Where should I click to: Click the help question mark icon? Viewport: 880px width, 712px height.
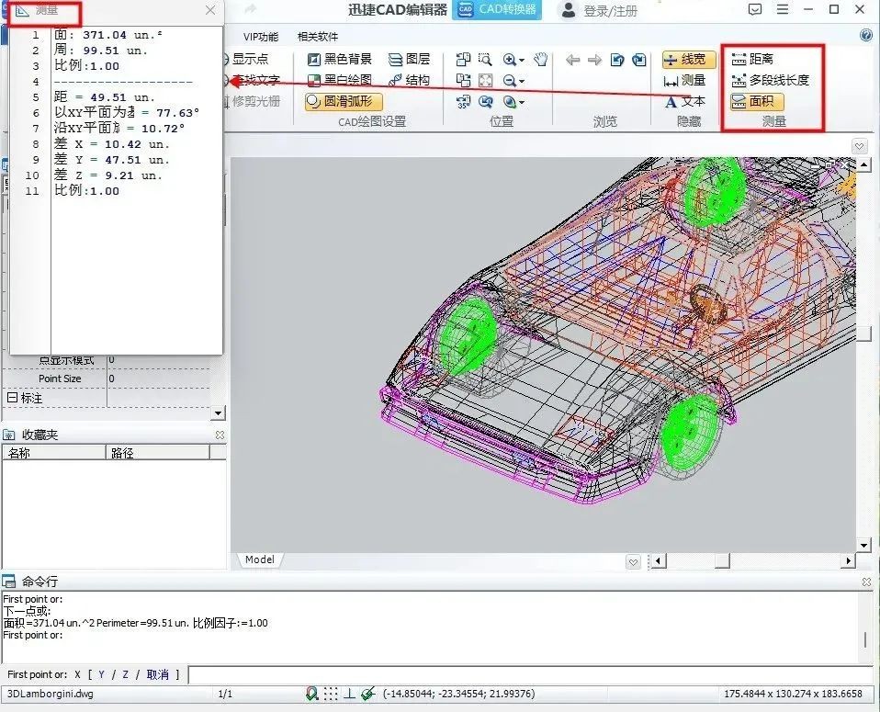tap(866, 36)
